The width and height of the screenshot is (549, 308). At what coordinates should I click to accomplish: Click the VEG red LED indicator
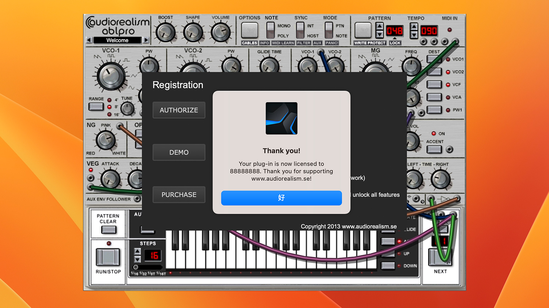click(91, 170)
